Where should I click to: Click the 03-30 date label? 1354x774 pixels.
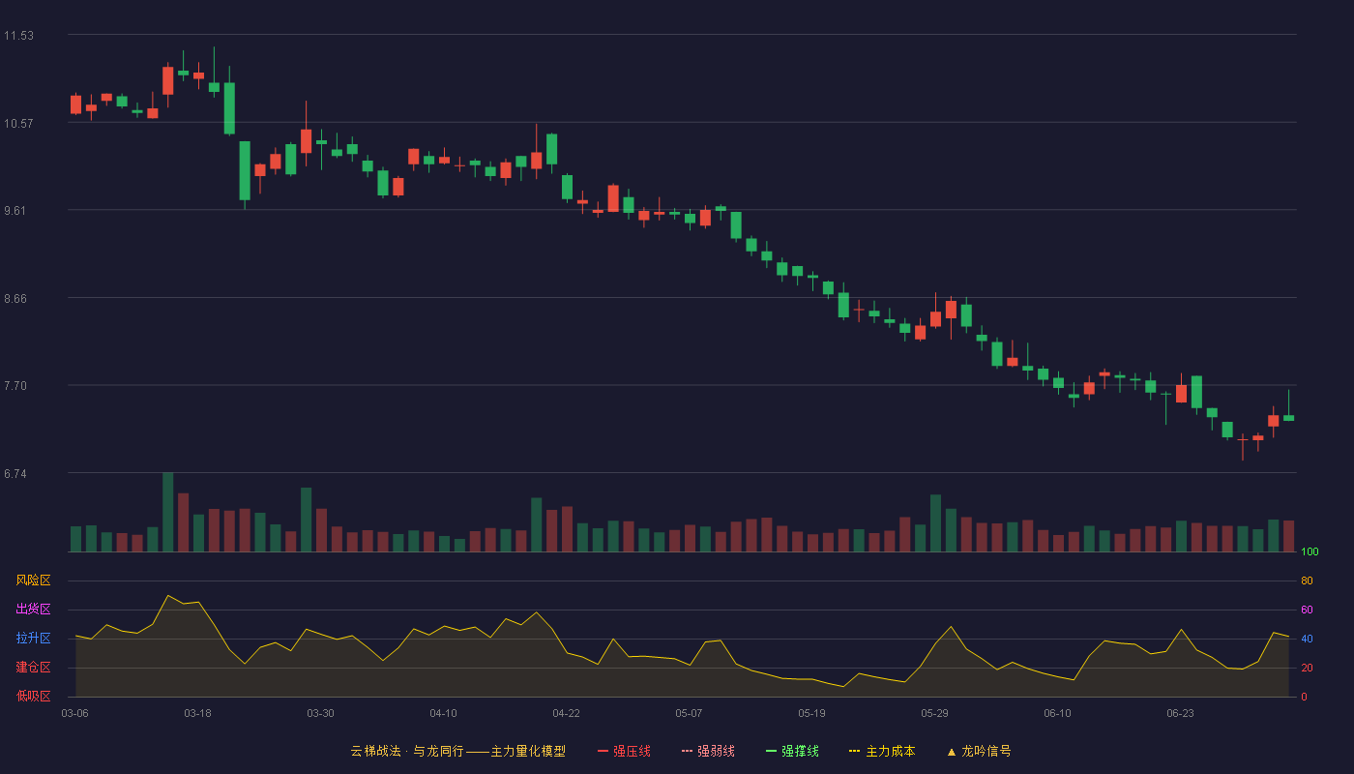click(320, 713)
